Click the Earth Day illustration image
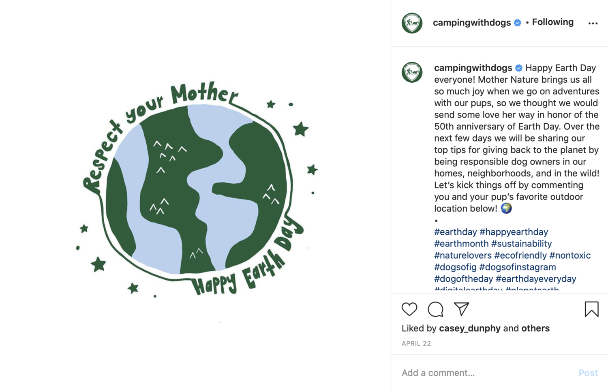 click(x=195, y=195)
